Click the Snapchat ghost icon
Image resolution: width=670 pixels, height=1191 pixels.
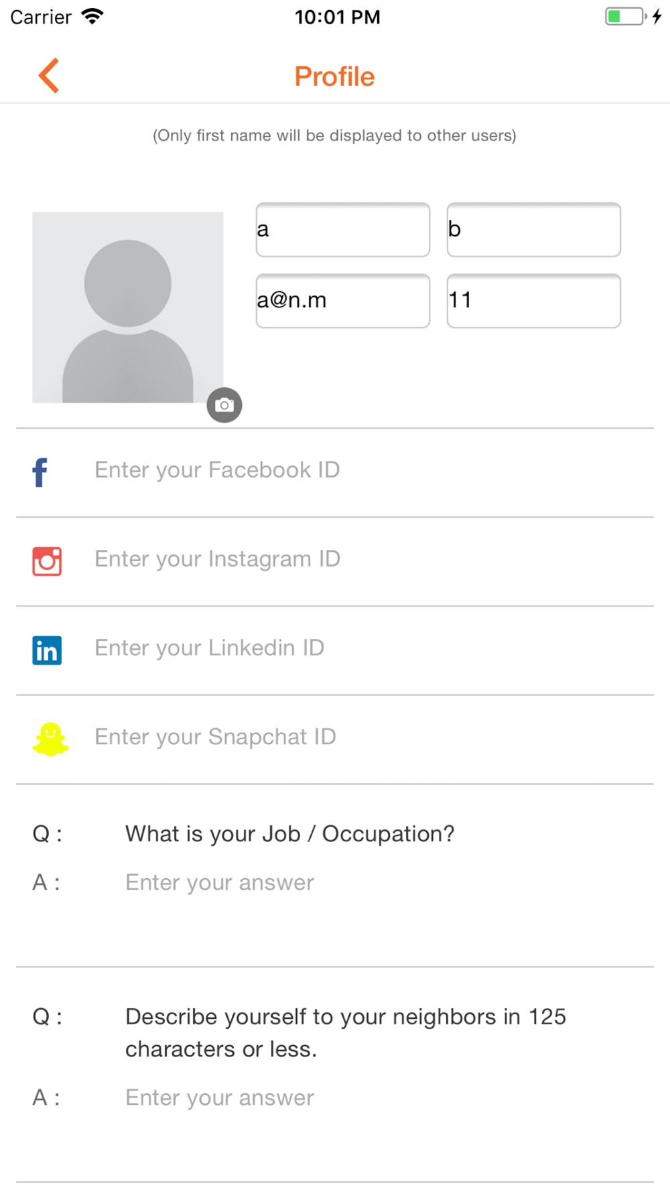(x=50, y=740)
